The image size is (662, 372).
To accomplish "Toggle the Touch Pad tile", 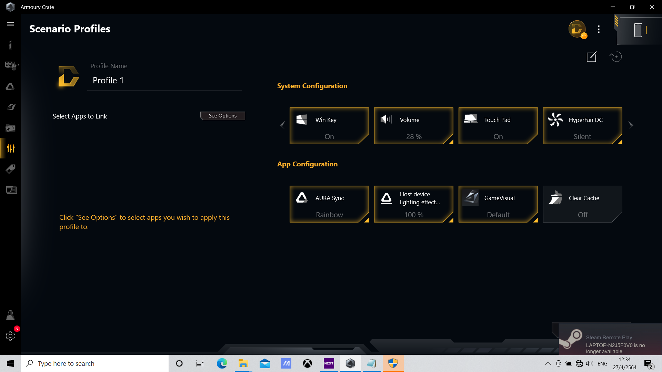I will coord(498,126).
